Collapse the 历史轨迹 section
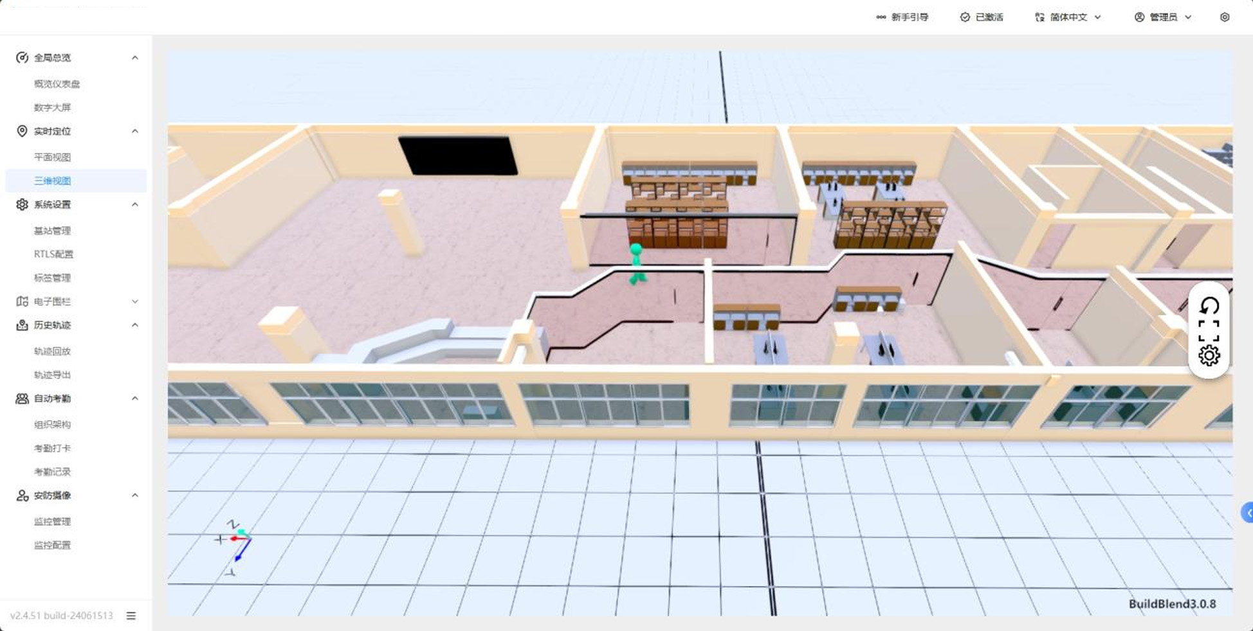The height and width of the screenshot is (631, 1253). tap(134, 325)
